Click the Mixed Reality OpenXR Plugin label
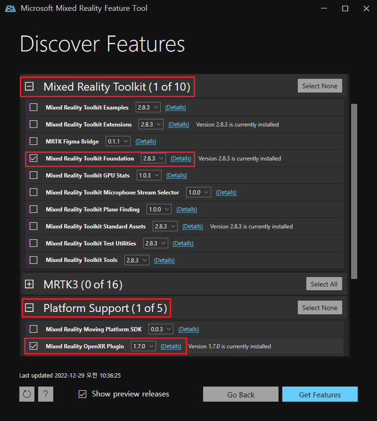Viewport: 377px width, 421px height. coord(85,346)
